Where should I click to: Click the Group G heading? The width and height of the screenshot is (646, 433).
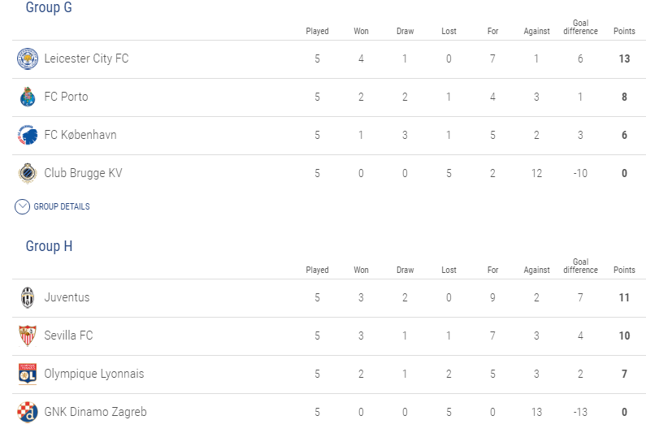49,7
